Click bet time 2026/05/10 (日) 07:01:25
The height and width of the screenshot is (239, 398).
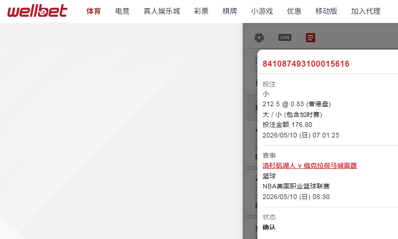pos(301,135)
